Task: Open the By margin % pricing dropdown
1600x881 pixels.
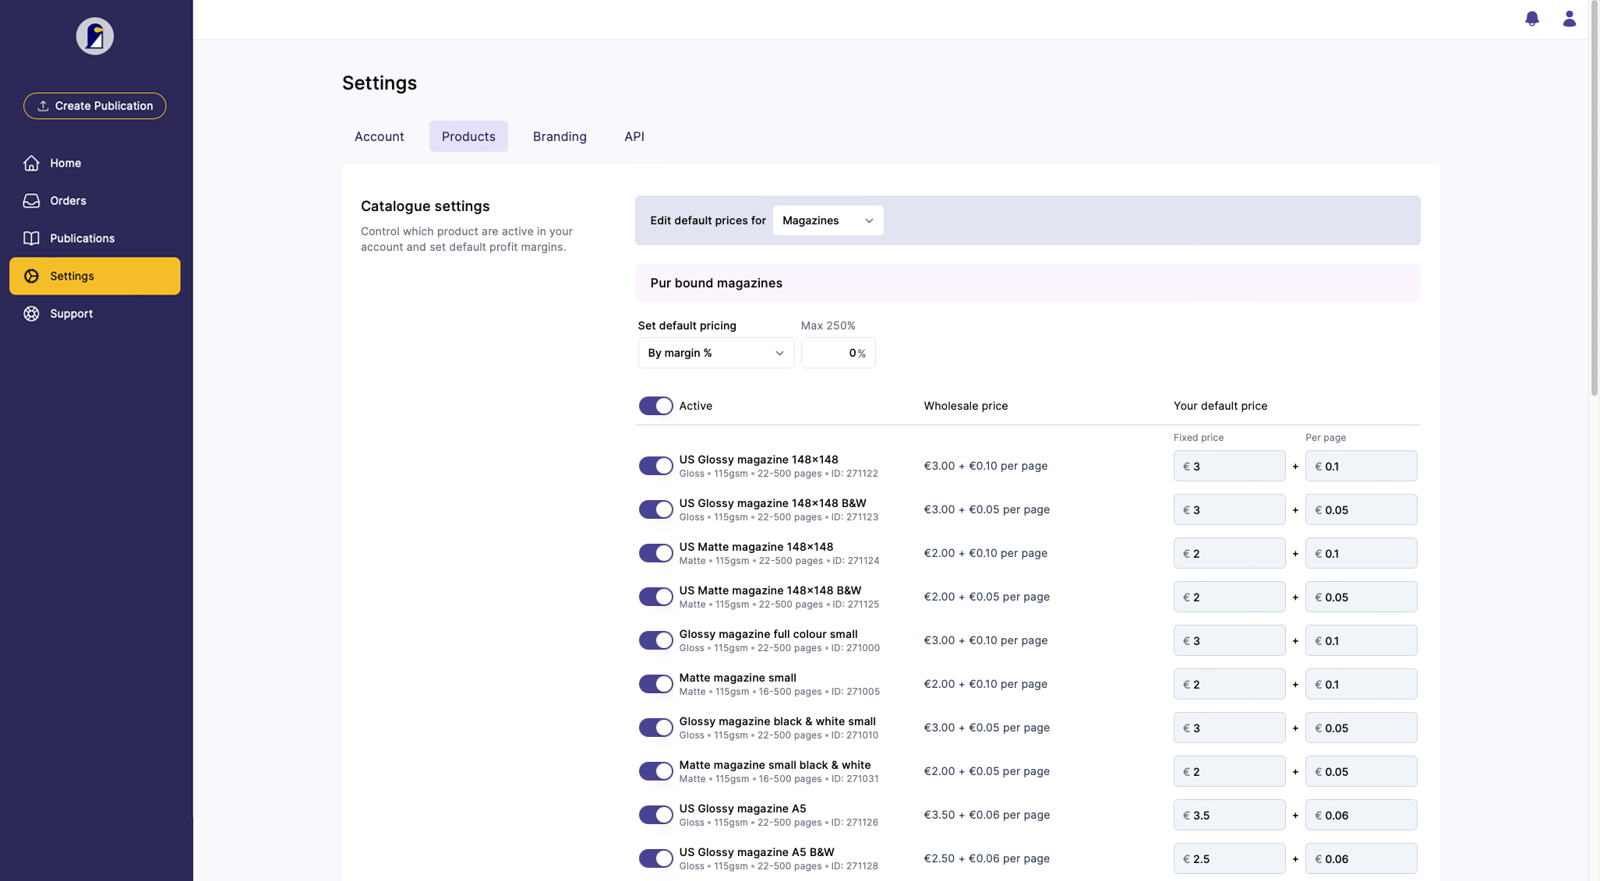Action: (715, 353)
